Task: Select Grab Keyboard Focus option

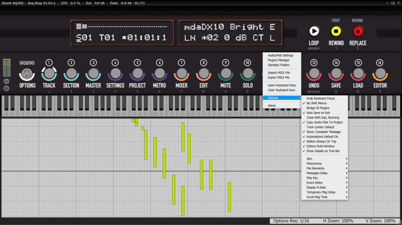Action: (320, 98)
